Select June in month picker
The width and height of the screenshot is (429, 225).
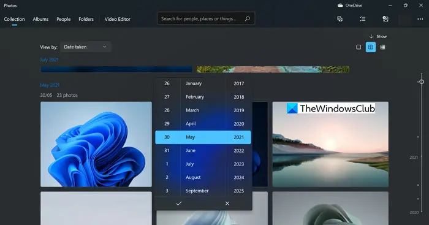(x=191, y=151)
